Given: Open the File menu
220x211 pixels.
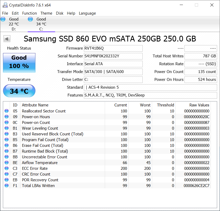Looking at the screenshot, I should [5, 13].
